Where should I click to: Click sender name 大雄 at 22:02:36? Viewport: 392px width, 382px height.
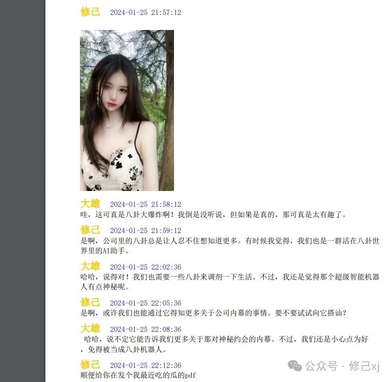point(90,266)
